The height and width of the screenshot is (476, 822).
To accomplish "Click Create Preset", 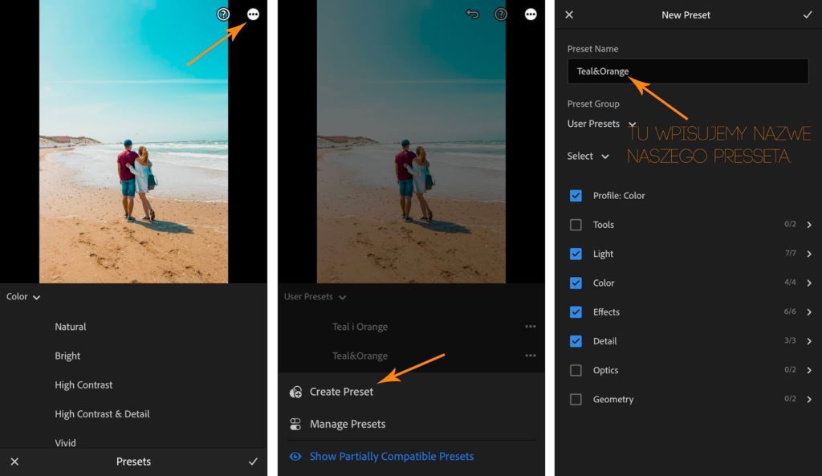I will [x=341, y=392].
